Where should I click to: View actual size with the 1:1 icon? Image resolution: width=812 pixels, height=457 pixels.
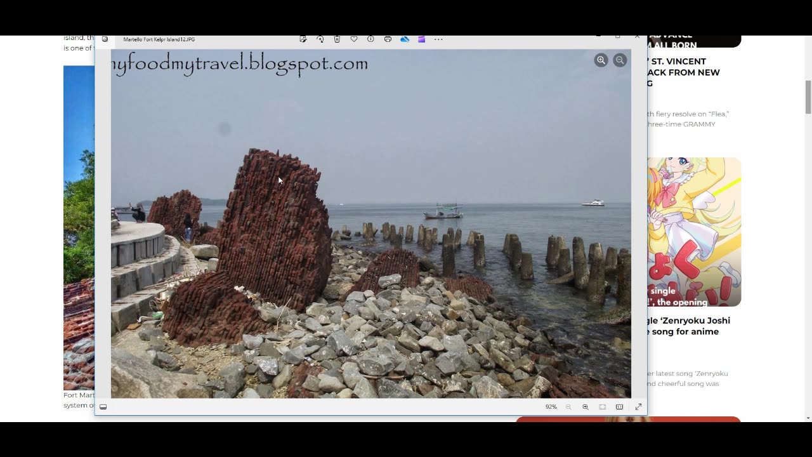click(x=620, y=407)
